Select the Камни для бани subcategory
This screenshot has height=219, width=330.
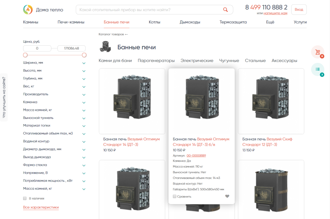click(115, 61)
